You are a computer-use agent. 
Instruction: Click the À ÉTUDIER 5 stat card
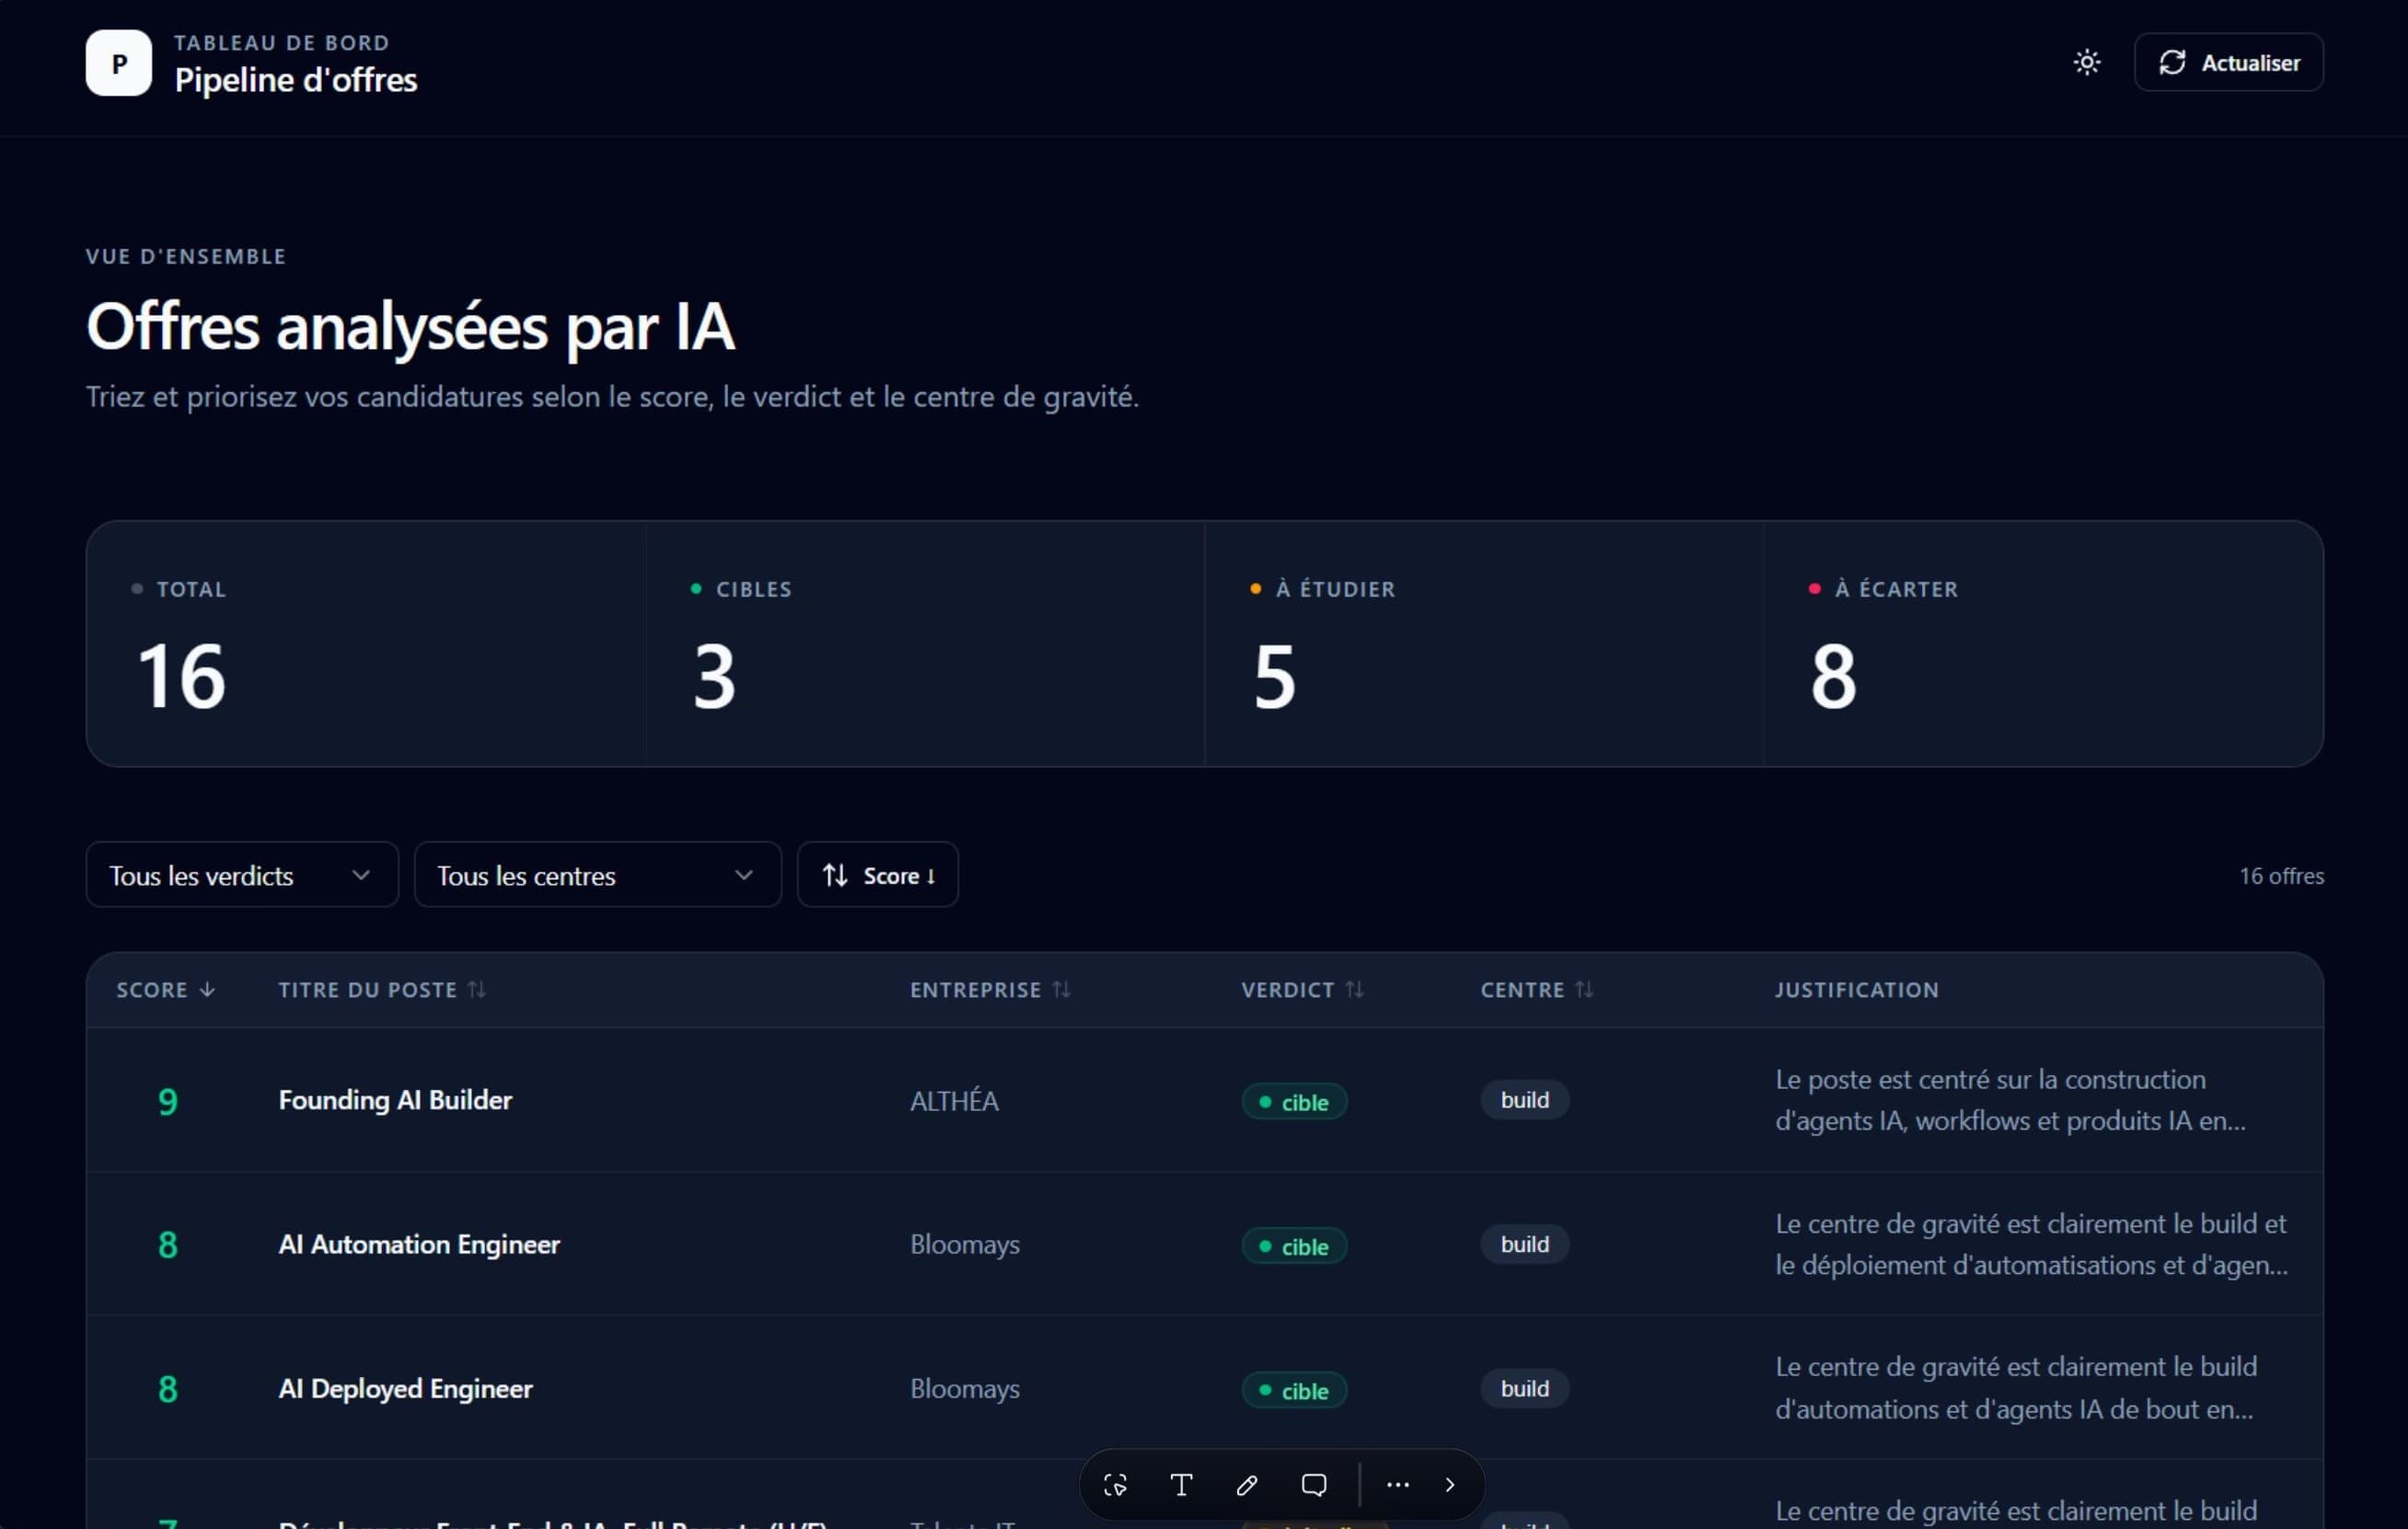pos(1485,644)
